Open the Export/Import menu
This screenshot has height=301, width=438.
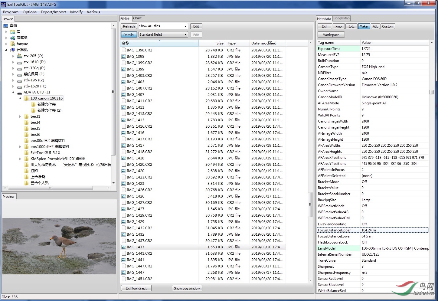(x=53, y=12)
